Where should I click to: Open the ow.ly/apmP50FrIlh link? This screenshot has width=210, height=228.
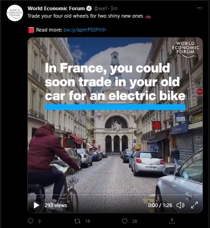[x=85, y=30]
